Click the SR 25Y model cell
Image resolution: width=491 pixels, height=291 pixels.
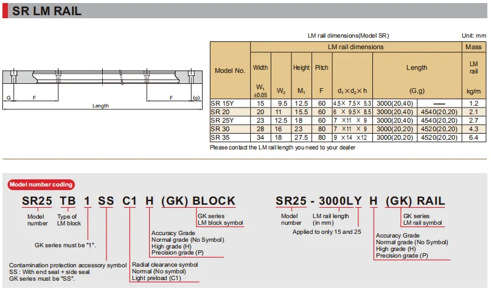click(x=230, y=120)
